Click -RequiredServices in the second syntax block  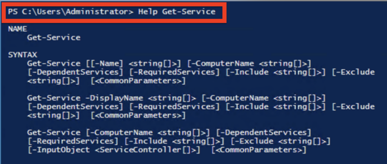click(174, 107)
